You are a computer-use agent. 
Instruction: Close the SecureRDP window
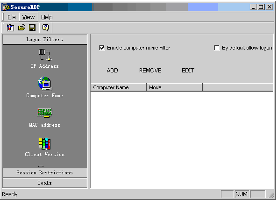click(270, 7)
